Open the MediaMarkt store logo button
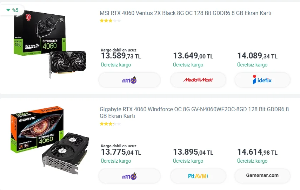 pos(198,80)
